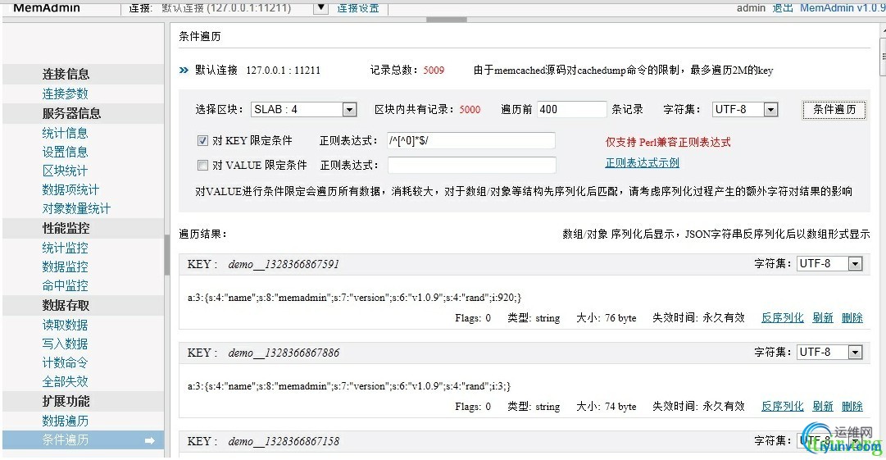
Task: Open 正则表达式示例 link
Action: 642,162
